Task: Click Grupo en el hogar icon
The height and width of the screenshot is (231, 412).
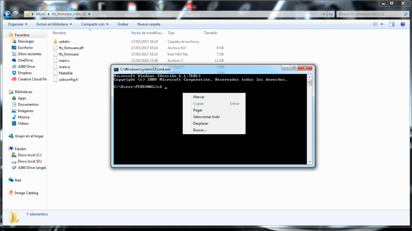Action: click(11, 136)
